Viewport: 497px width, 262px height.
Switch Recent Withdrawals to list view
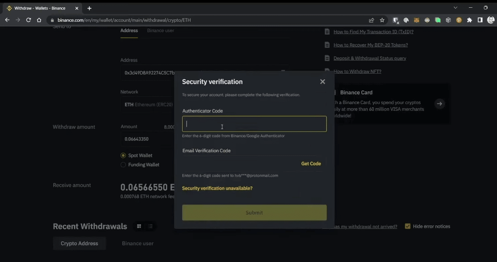(150, 227)
